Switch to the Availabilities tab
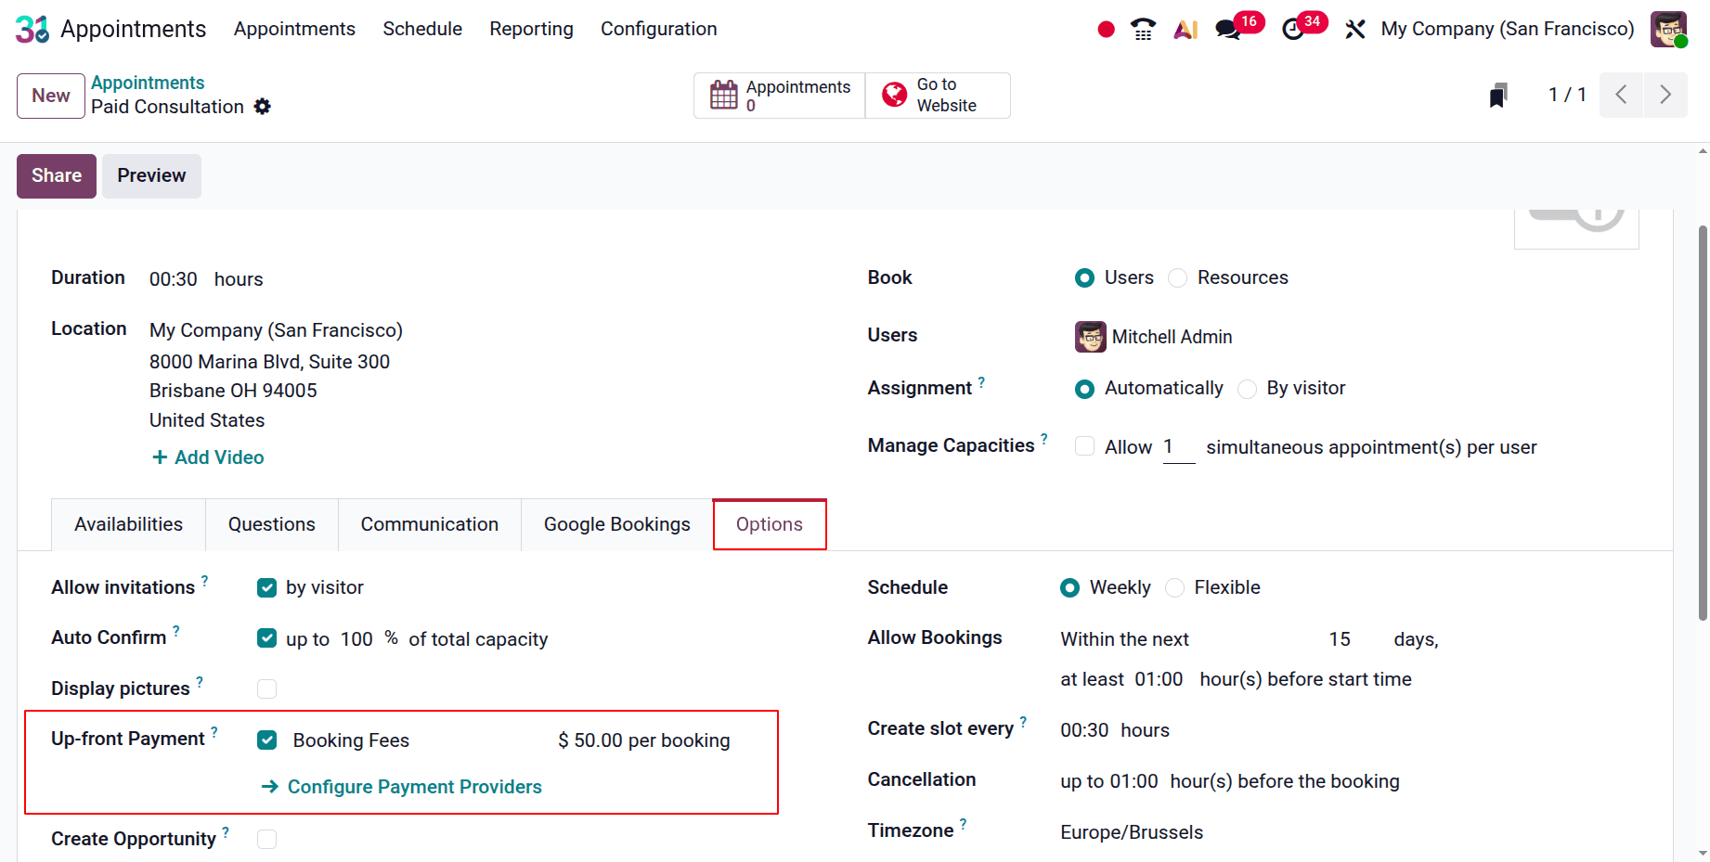 (x=128, y=524)
